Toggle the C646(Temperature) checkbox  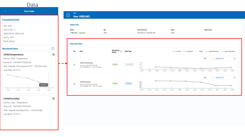click(x=53, y=55)
